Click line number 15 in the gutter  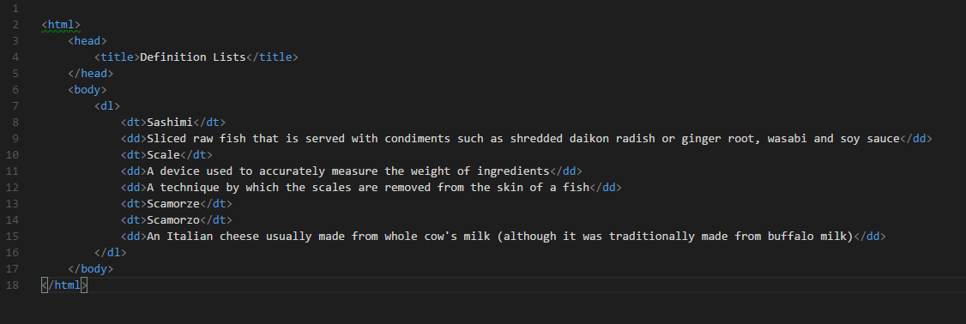(x=12, y=236)
